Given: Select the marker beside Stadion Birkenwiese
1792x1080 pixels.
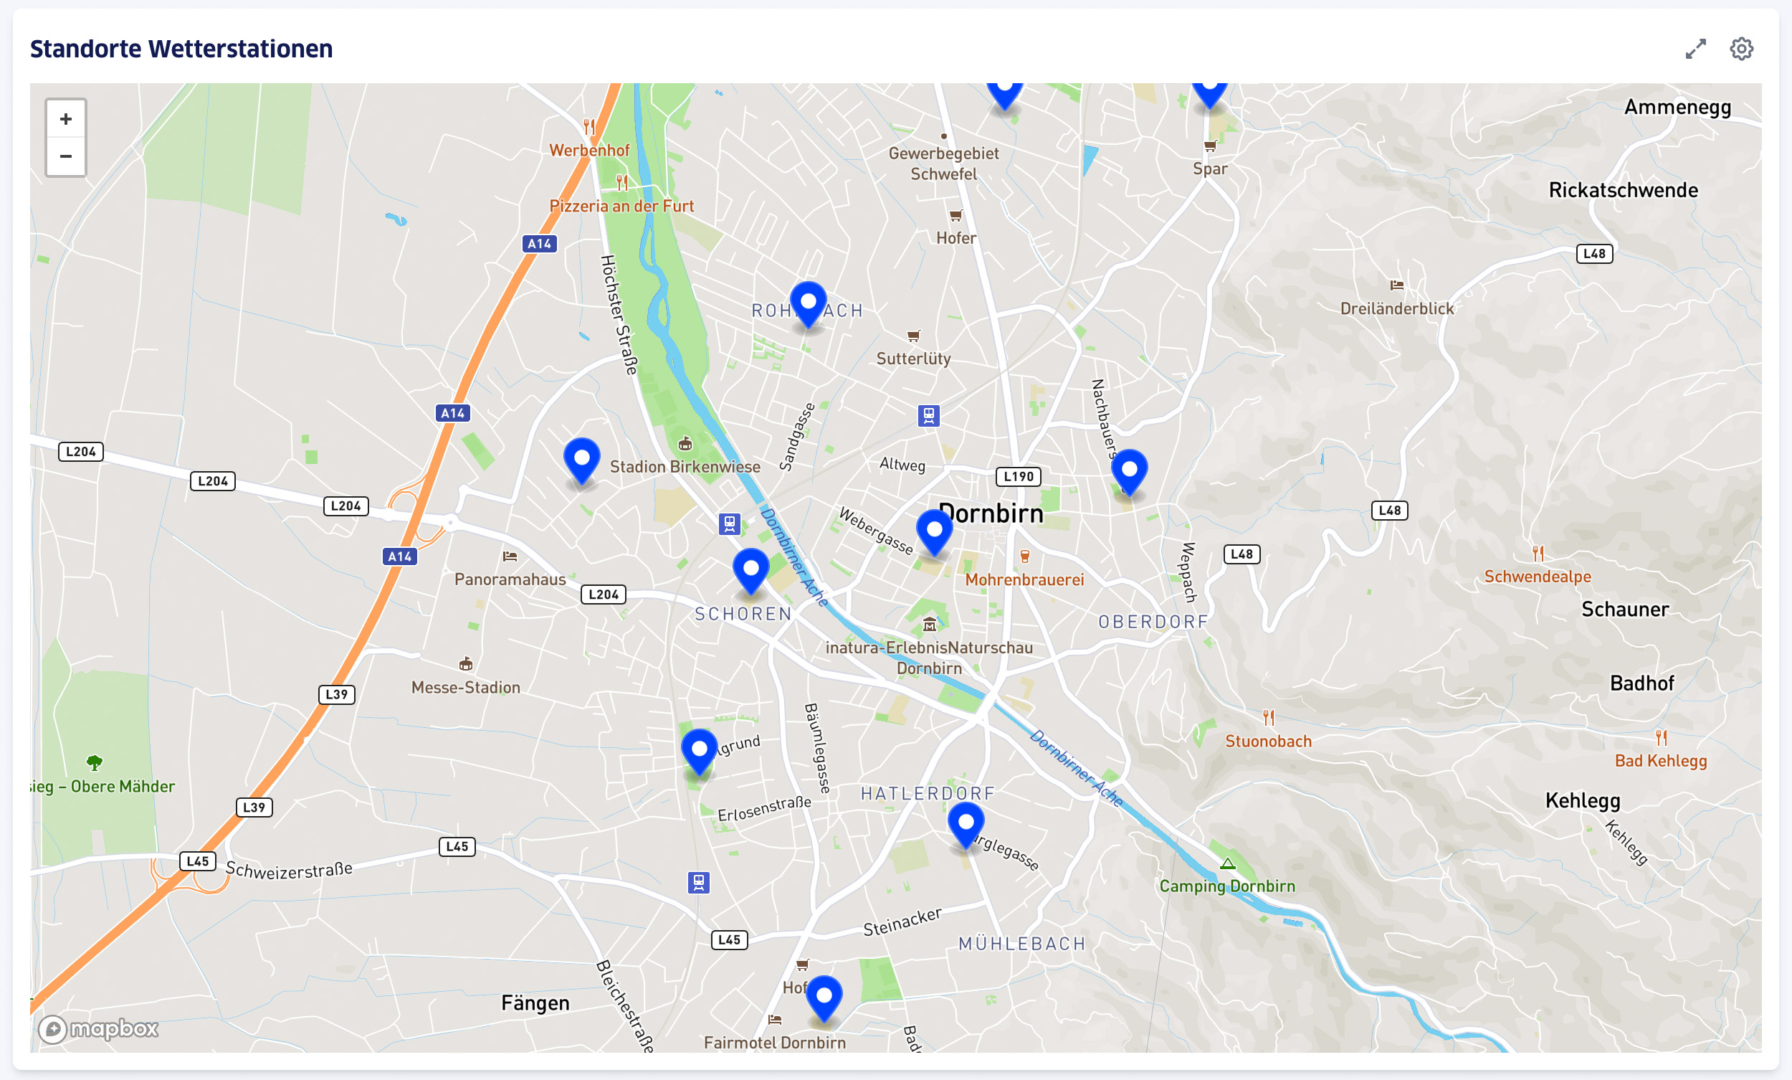Looking at the screenshot, I should pos(582,459).
